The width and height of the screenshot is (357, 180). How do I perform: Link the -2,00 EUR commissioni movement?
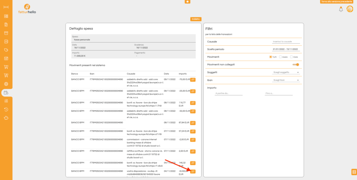(x=192, y=140)
